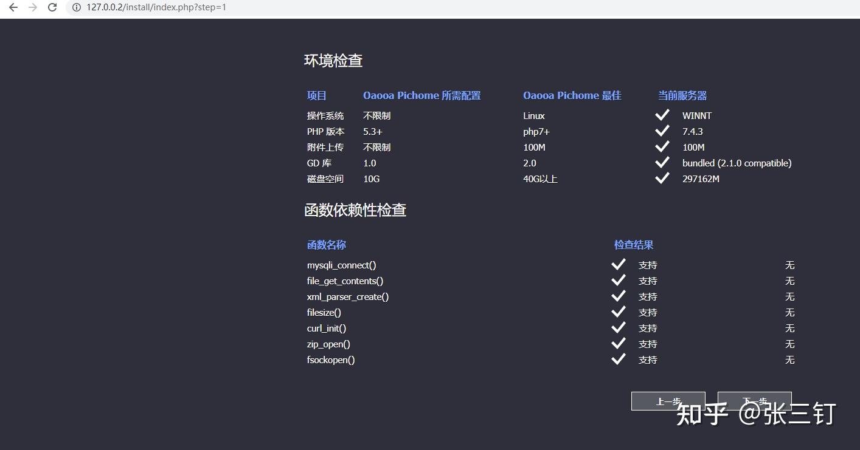Click the browser forward arrow

pos(32,8)
